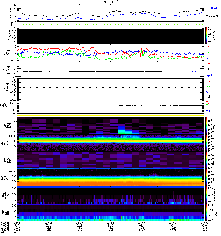This screenshot has height=236, width=221.
Task: Select the blue Npot legend label
Action: click(209, 75)
